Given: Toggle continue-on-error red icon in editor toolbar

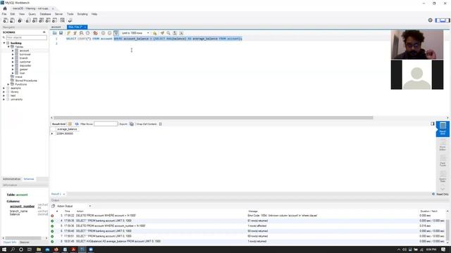Looking at the screenshot, I should pos(96,33).
